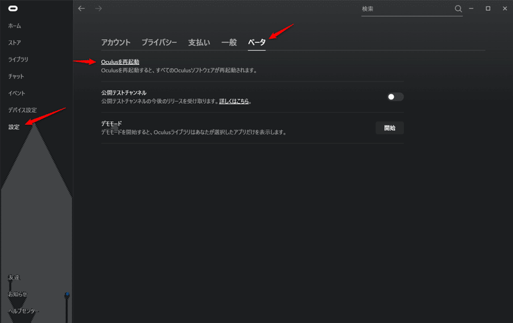Click the 開始 button for デモモード
The width and height of the screenshot is (513, 323).
pyautogui.click(x=390, y=128)
